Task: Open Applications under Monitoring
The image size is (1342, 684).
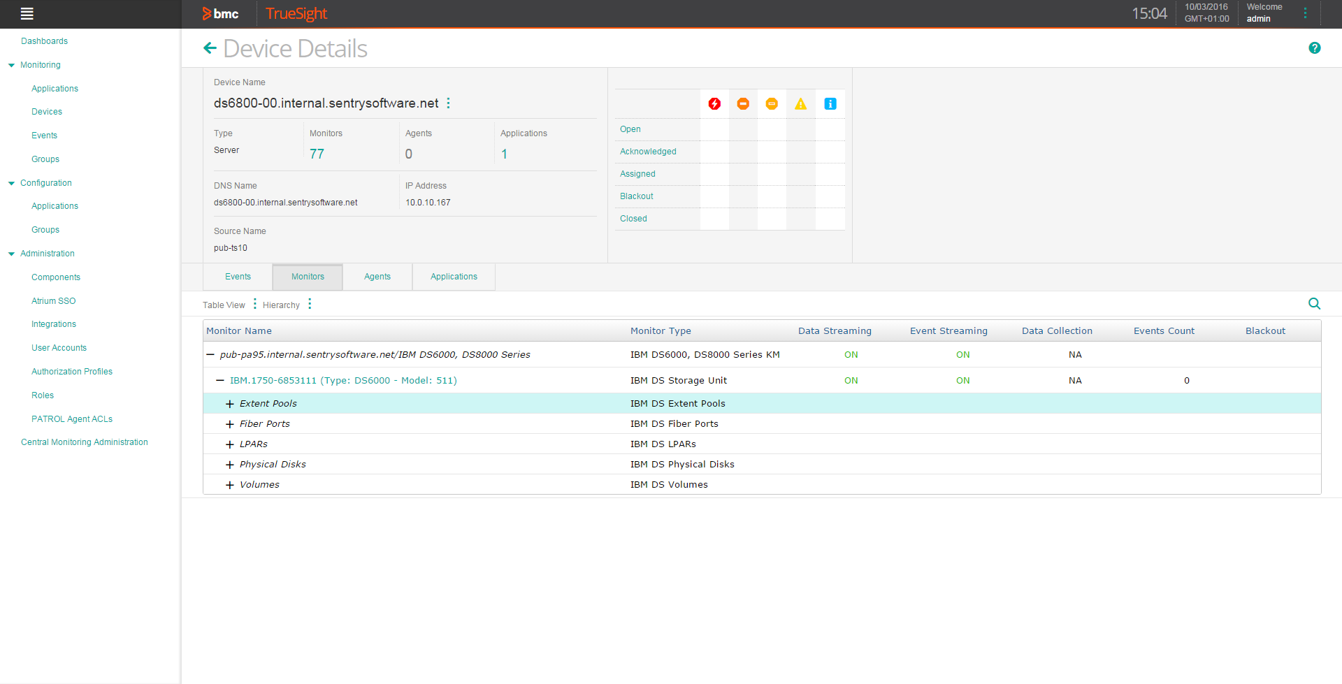Action: click(x=55, y=89)
